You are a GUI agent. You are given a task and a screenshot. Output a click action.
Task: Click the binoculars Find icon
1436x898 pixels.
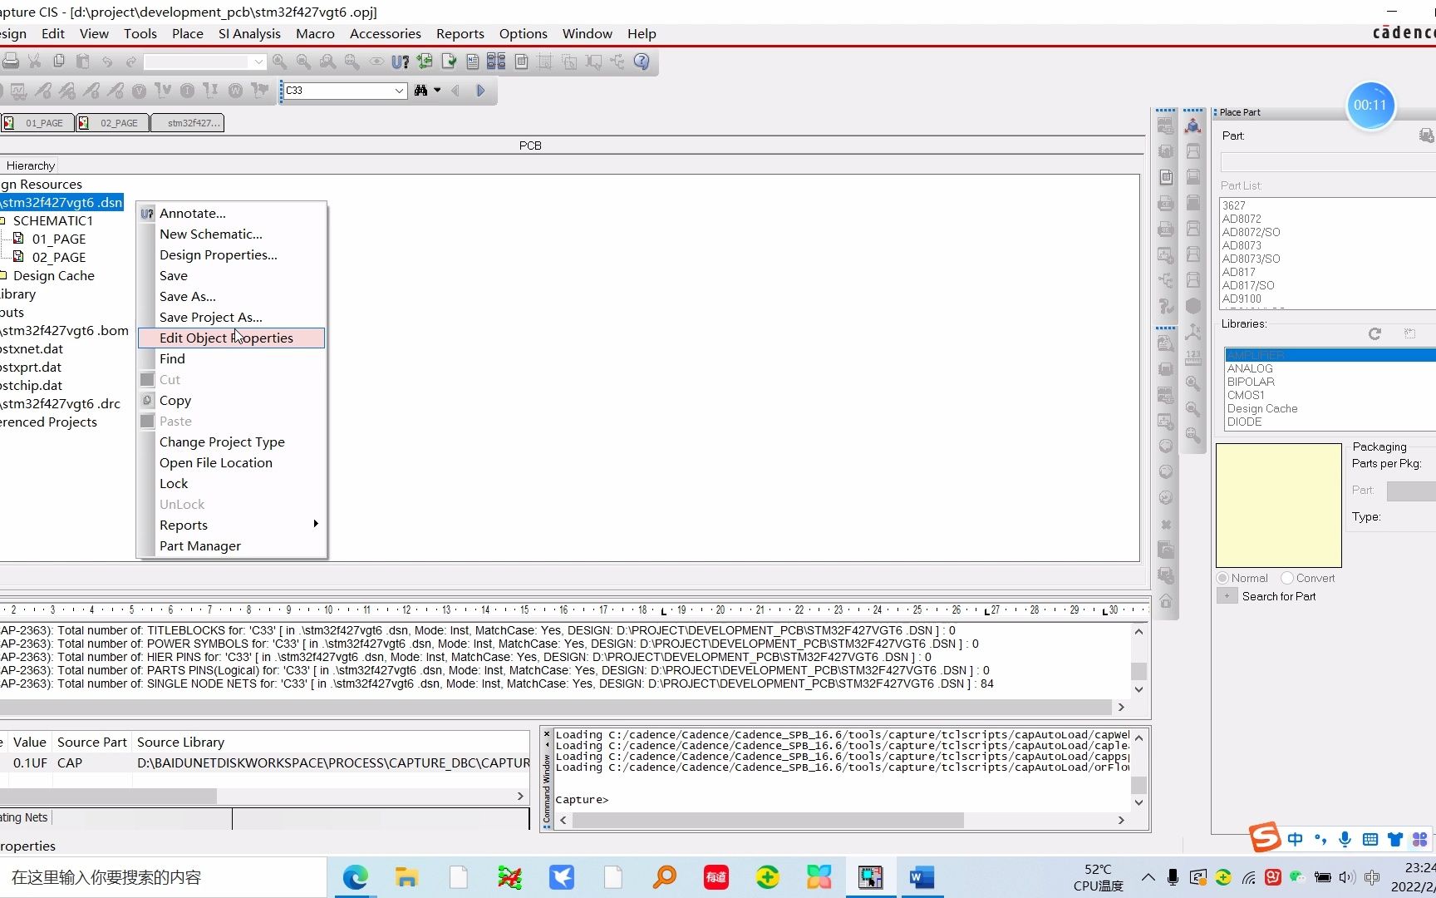tap(421, 91)
